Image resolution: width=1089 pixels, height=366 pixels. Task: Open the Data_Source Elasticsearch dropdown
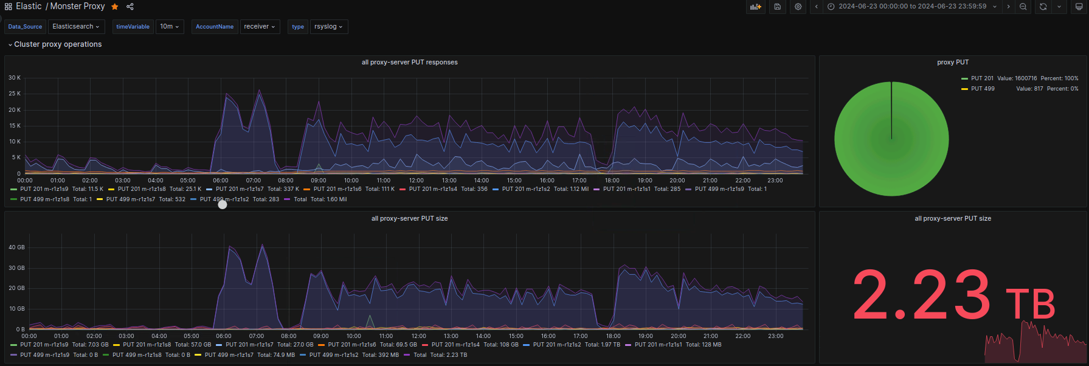point(76,27)
